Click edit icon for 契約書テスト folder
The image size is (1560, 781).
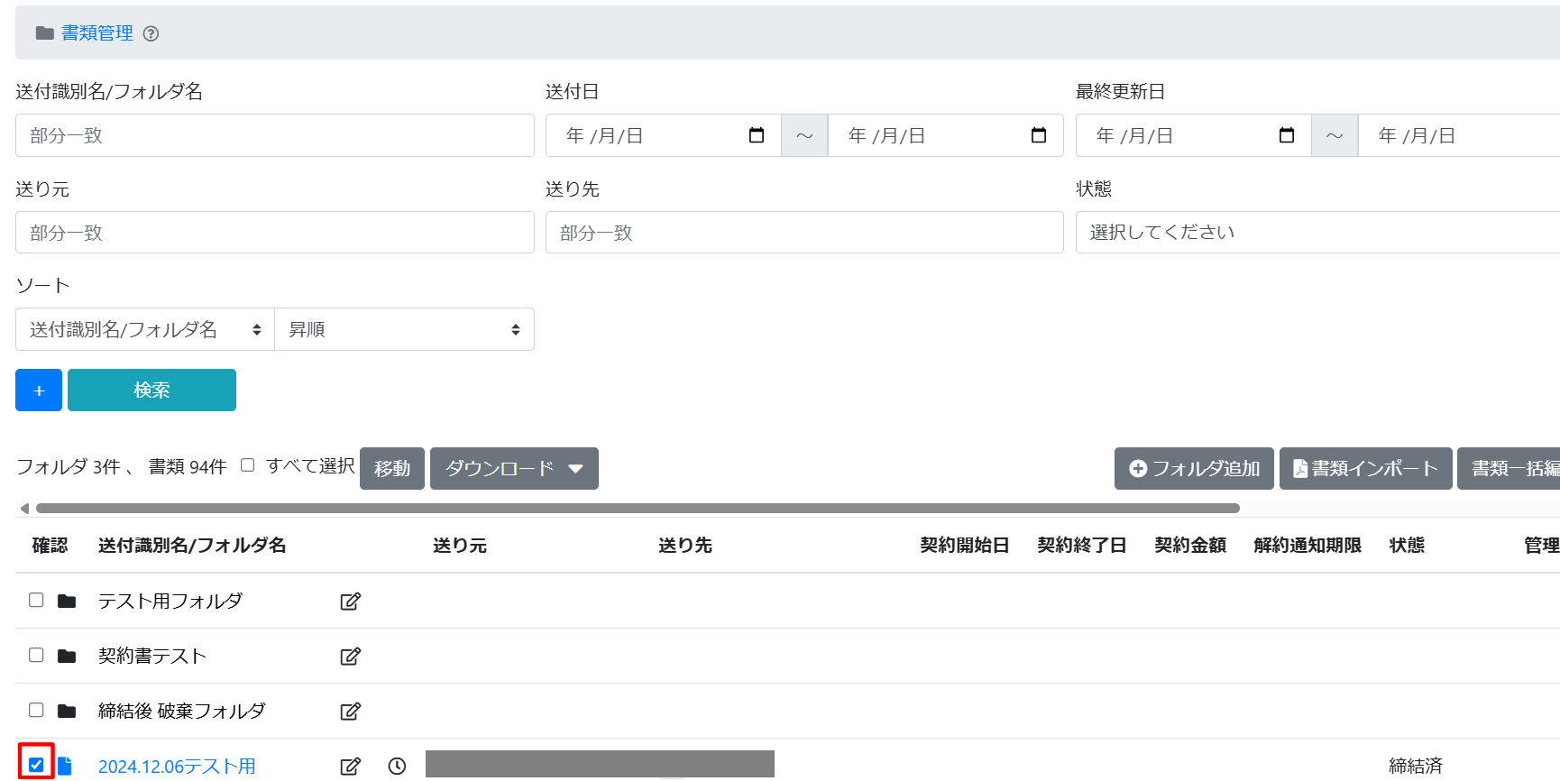coord(350,657)
